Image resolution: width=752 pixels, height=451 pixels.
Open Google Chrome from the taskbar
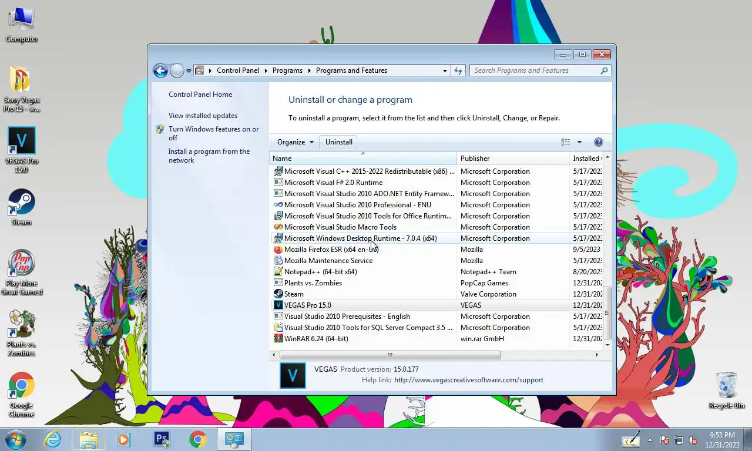point(197,439)
